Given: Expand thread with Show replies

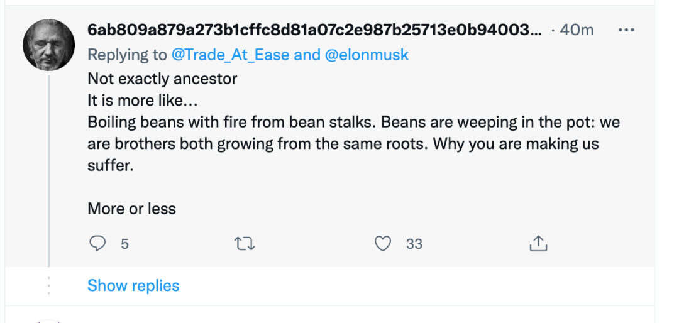Looking at the screenshot, I should click(133, 285).
